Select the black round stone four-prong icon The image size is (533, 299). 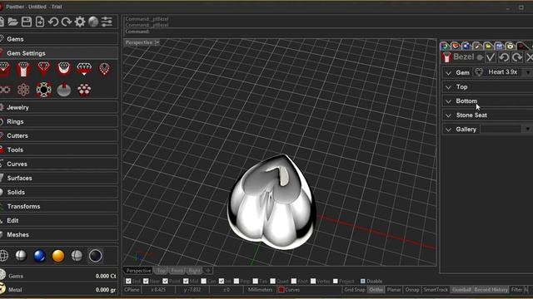pyautogui.click(x=44, y=90)
